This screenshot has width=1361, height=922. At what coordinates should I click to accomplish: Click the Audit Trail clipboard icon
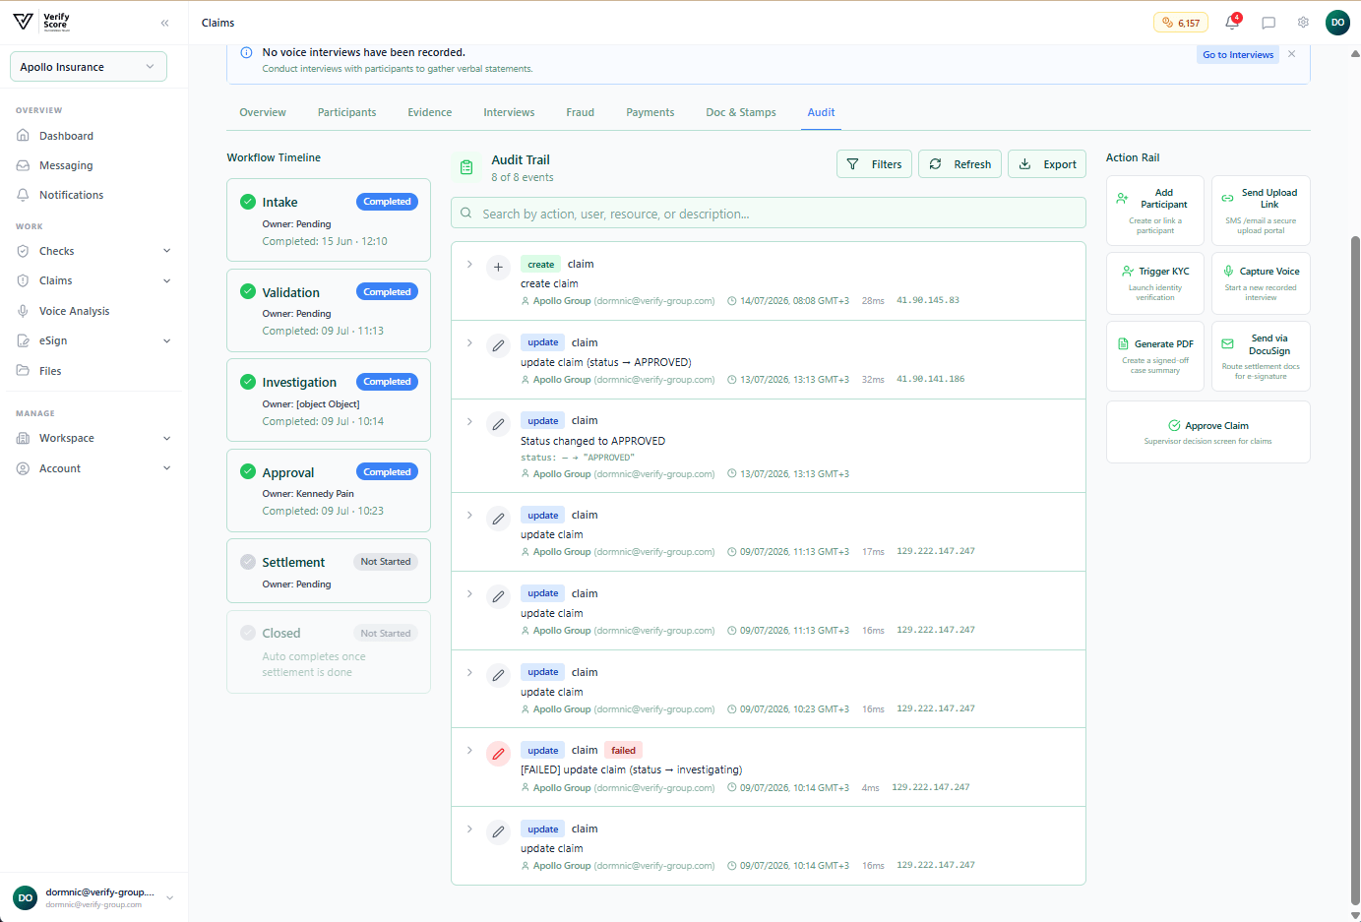click(x=466, y=168)
